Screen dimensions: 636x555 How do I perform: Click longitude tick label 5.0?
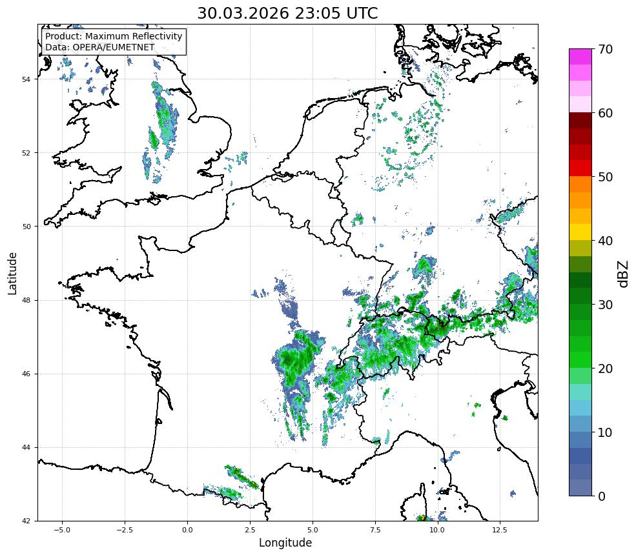pyautogui.click(x=313, y=530)
